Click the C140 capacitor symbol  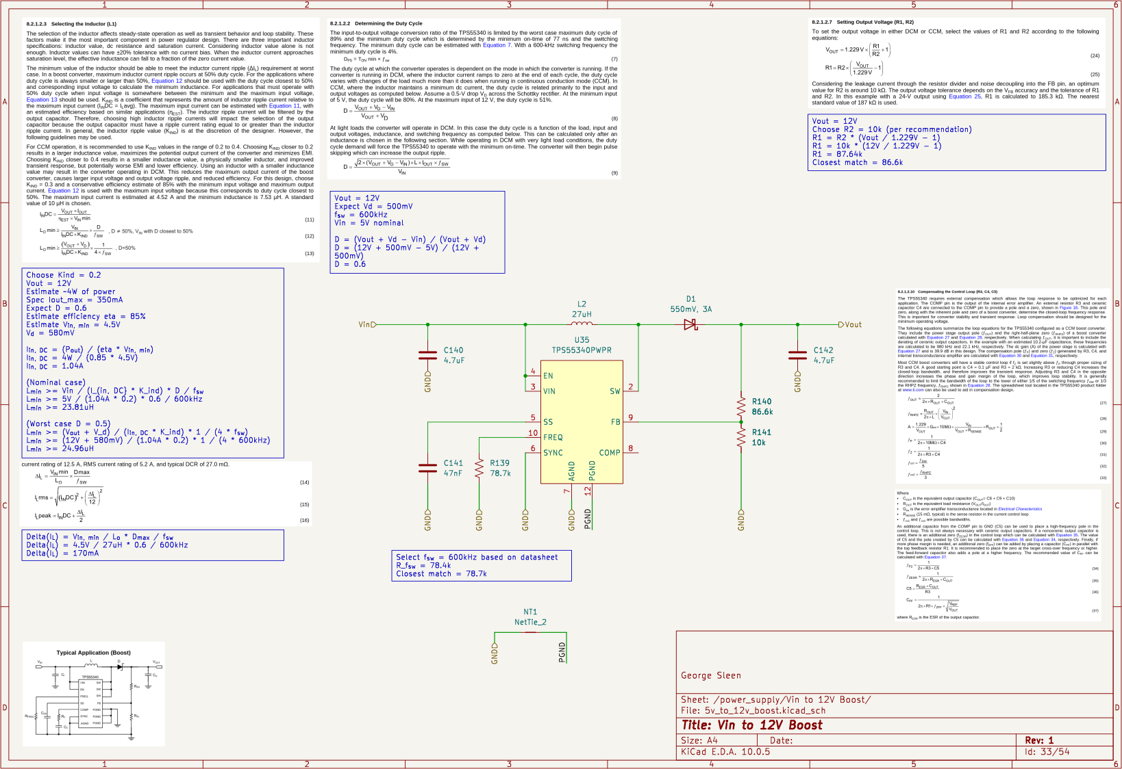427,355
